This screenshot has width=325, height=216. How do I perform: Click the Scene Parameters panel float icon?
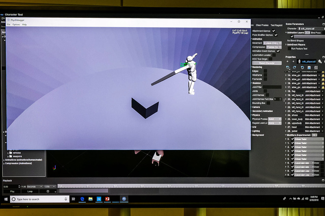click(x=323, y=24)
